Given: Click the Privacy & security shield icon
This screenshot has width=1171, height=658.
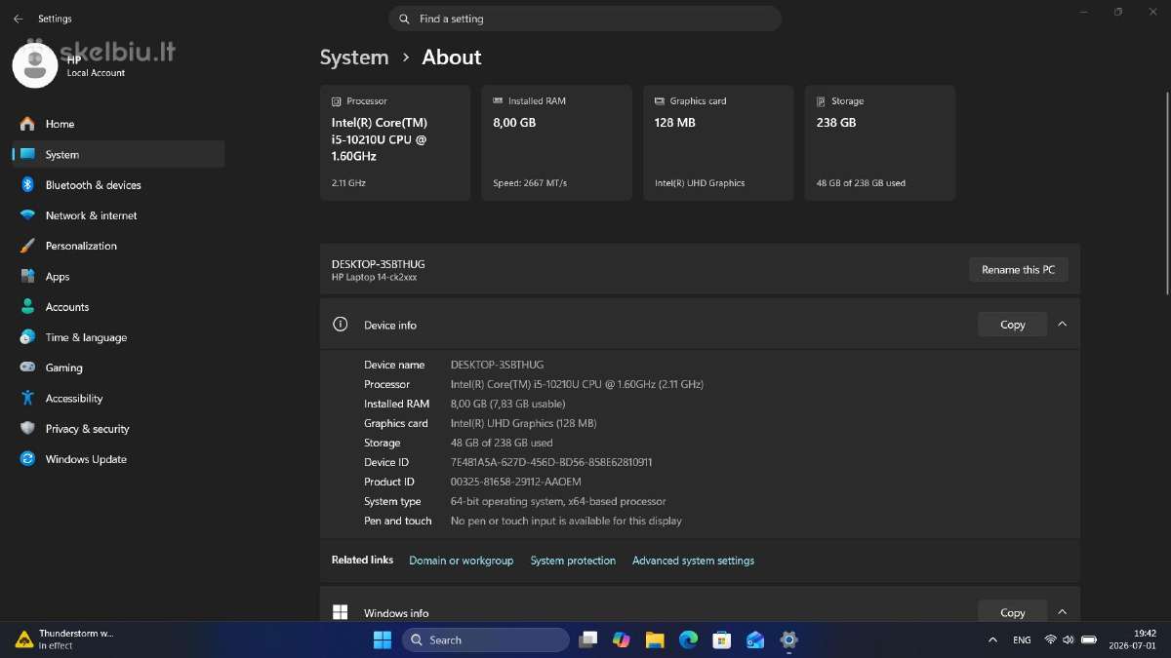Looking at the screenshot, I should point(27,429).
